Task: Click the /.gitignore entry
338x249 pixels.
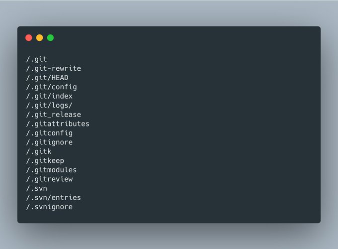Action: [49, 142]
